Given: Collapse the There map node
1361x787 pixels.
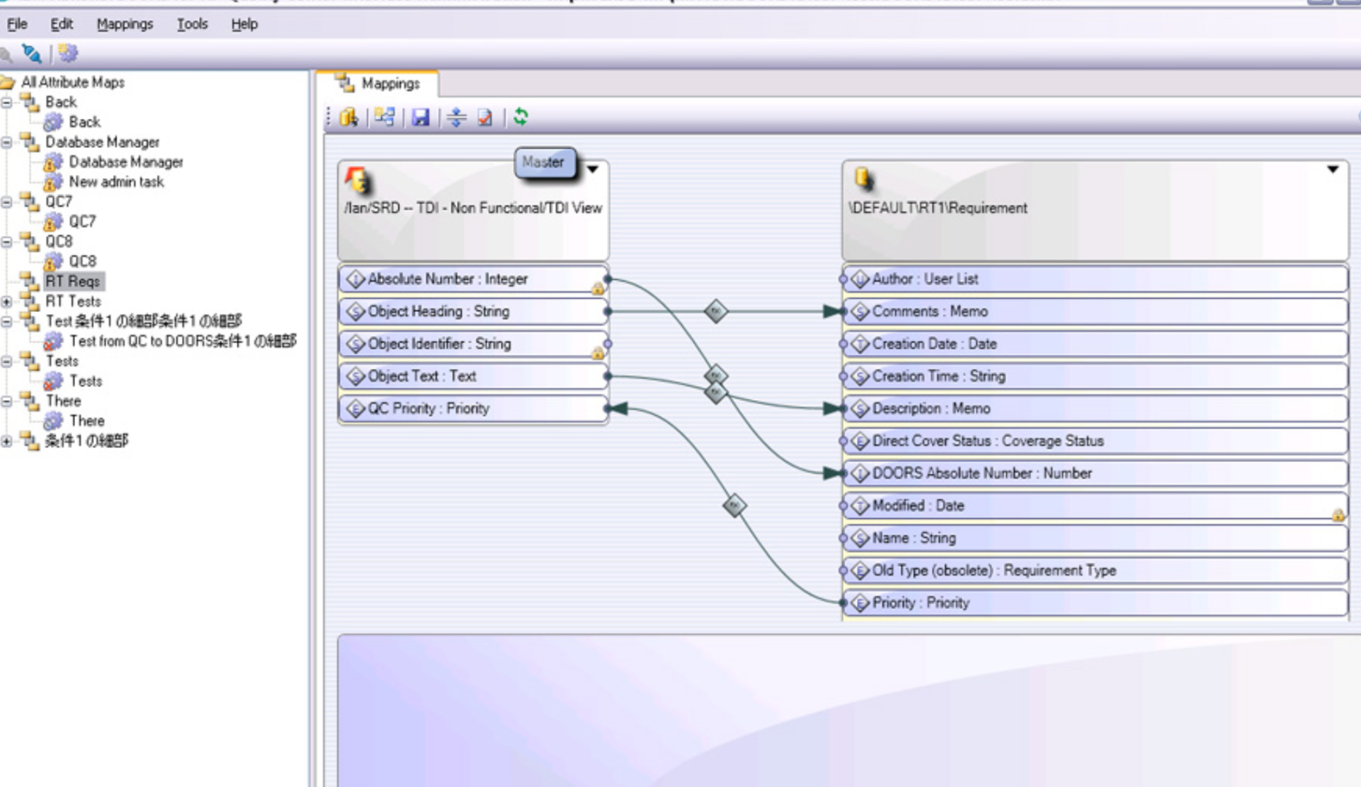Looking at the screenshot, I should 7,401.
